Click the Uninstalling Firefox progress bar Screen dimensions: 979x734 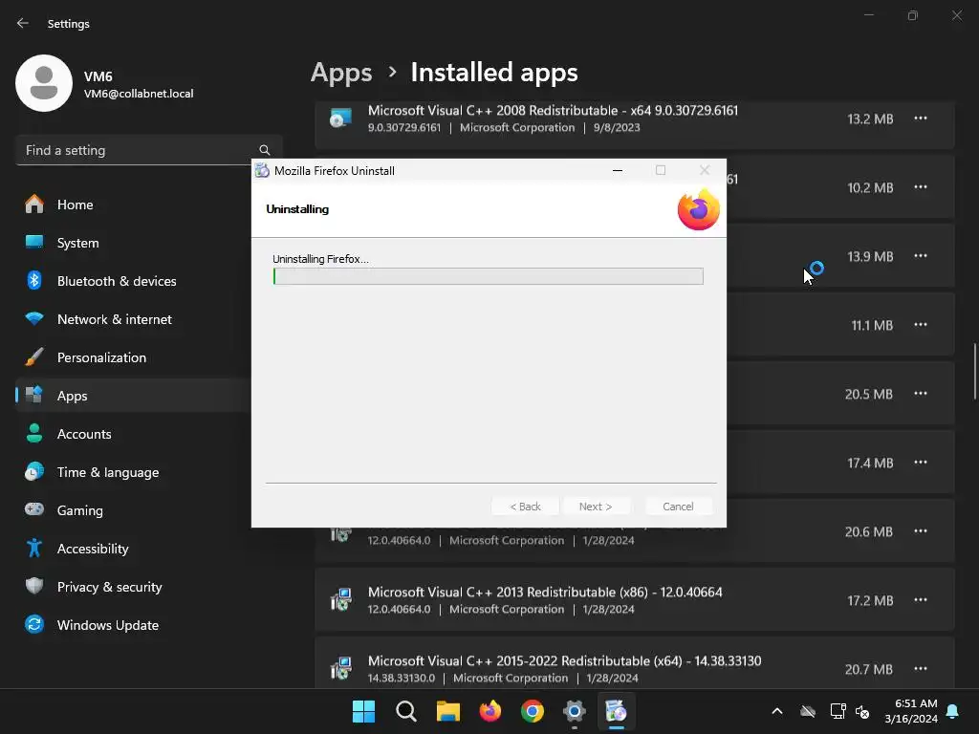coord(489,276)
